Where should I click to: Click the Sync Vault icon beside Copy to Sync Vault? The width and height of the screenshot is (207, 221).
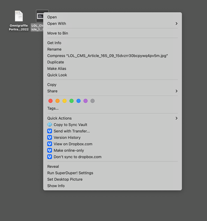click(50, 125)
